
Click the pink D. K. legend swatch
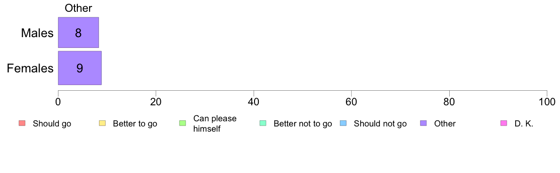[x=503, y=124]
